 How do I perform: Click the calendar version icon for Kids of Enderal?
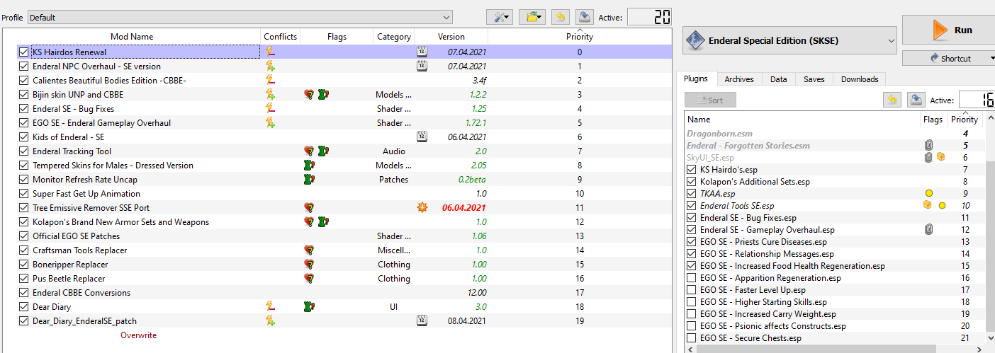pos(422,137)
